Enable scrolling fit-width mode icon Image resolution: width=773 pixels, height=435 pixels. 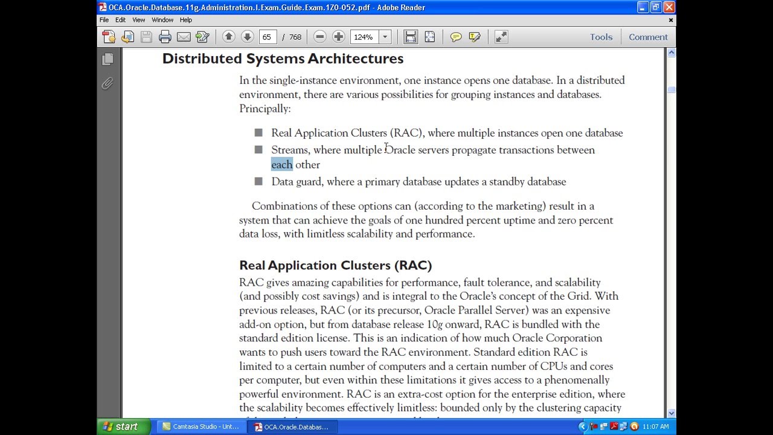click(411, 37)
